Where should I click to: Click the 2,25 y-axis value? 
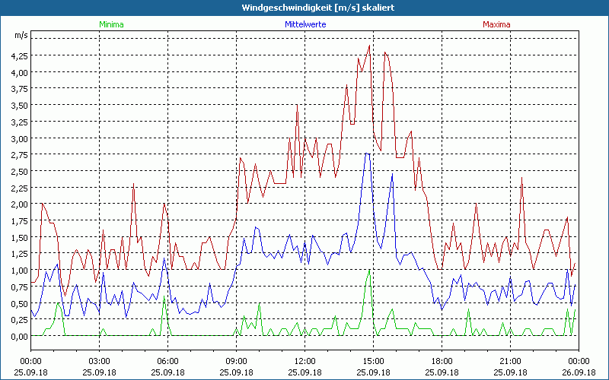click(20, 188)
